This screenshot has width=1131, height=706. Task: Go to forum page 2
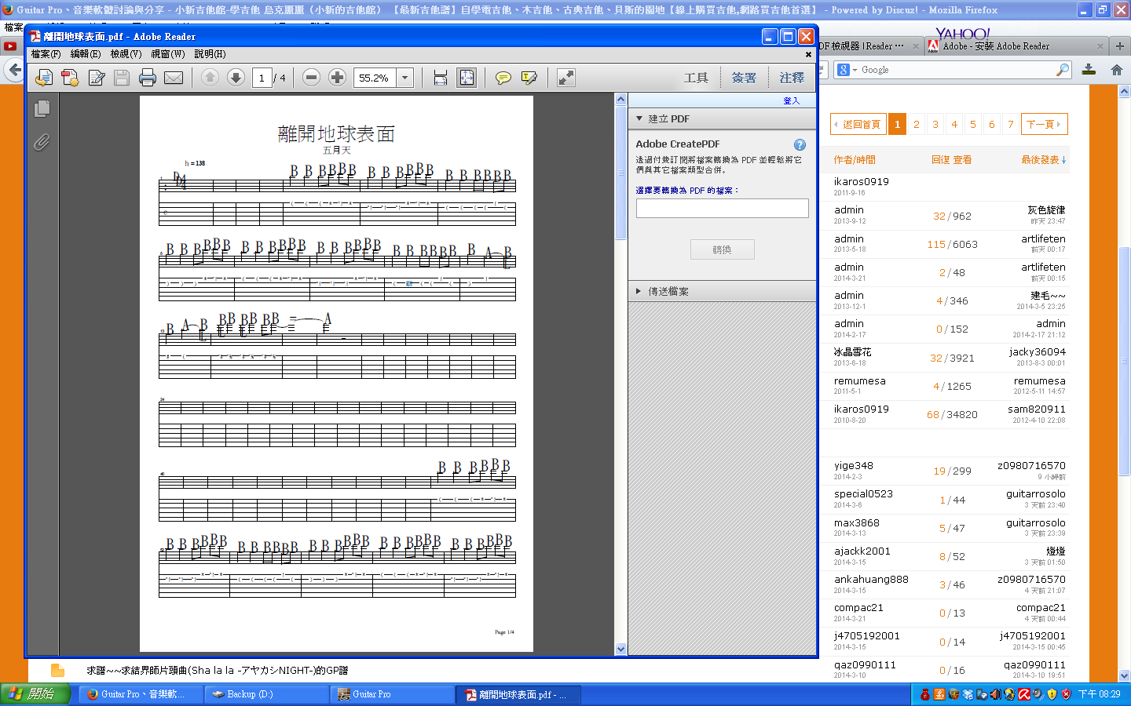coord(916,124)
